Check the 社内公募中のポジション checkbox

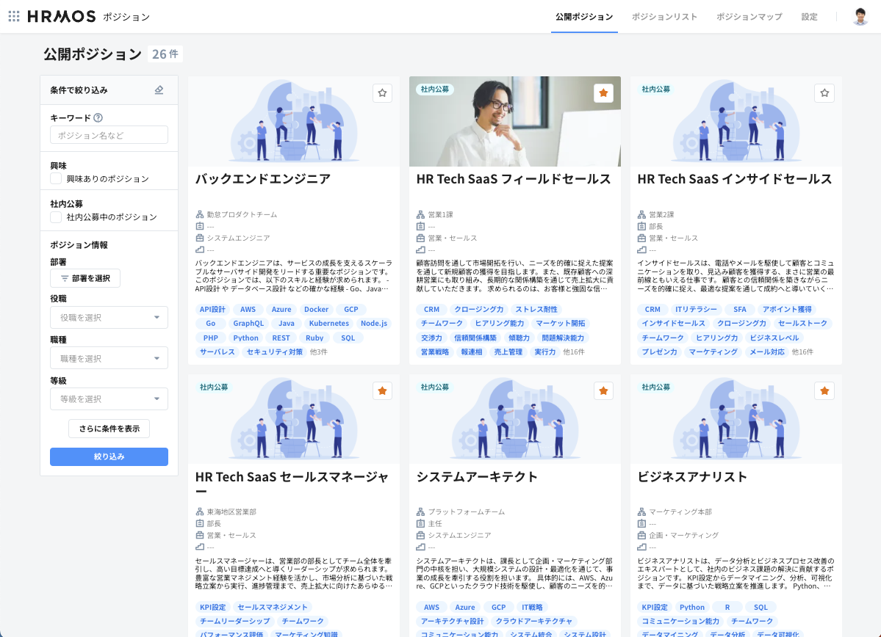56,217
